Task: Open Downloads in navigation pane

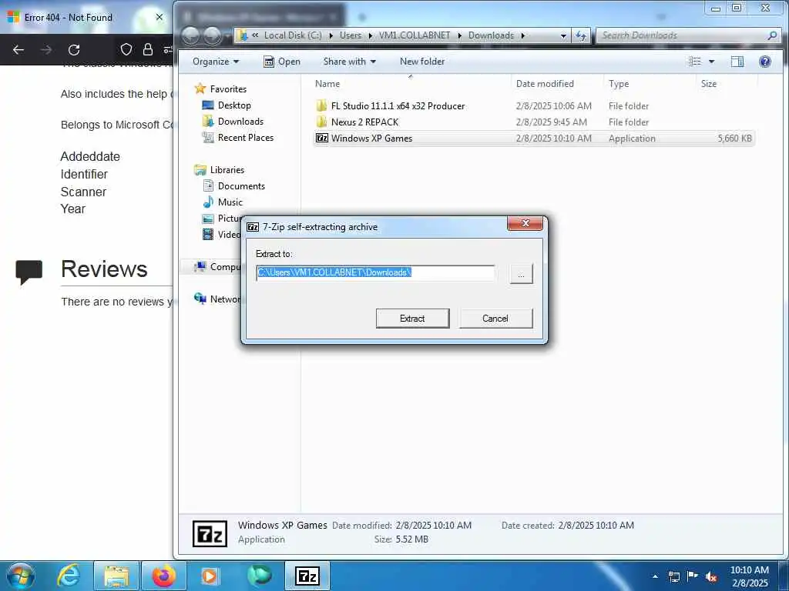Action: 240,121
